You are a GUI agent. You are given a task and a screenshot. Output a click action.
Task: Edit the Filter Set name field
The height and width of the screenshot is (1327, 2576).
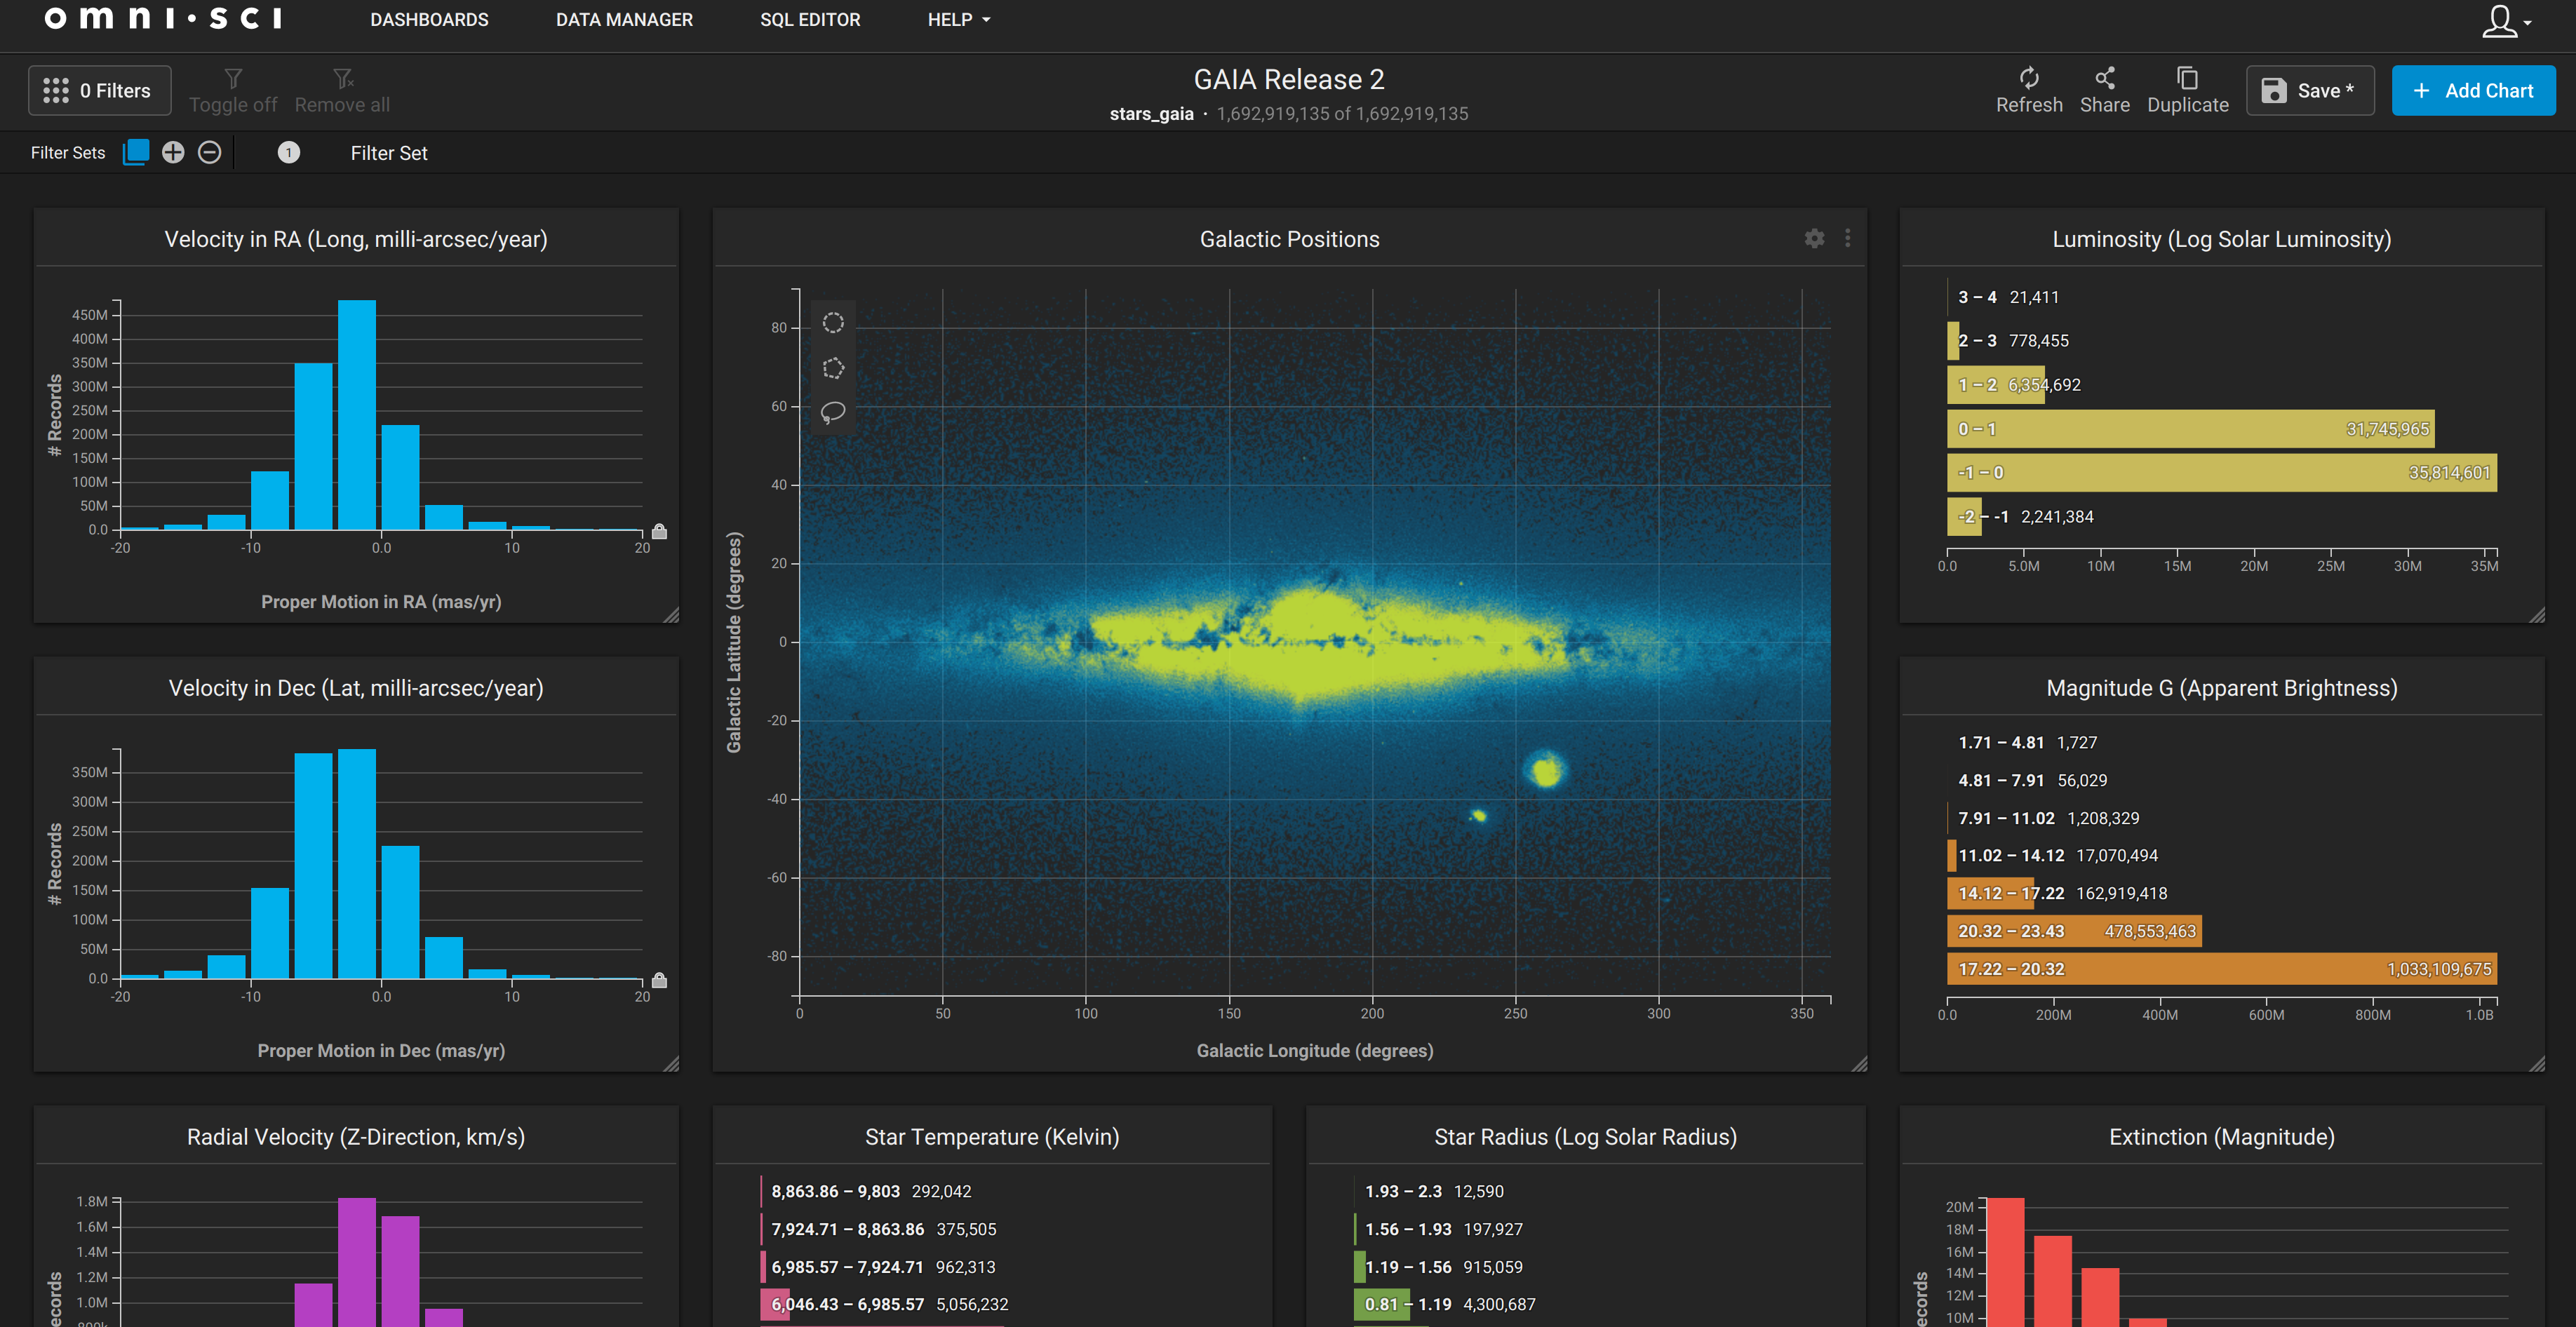tap(389, 153)
